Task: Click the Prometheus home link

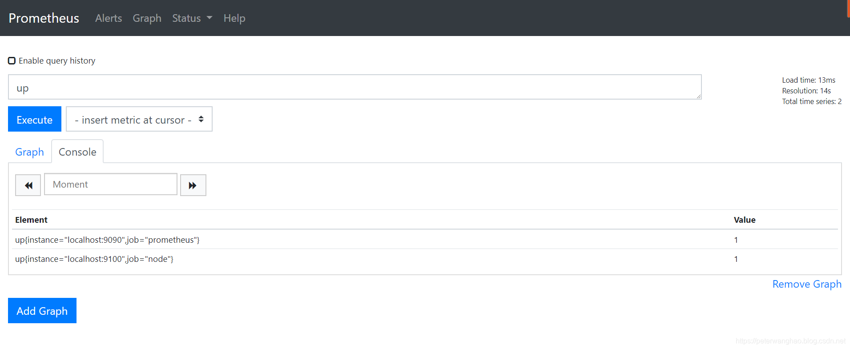Action: (x=44, y=18)
